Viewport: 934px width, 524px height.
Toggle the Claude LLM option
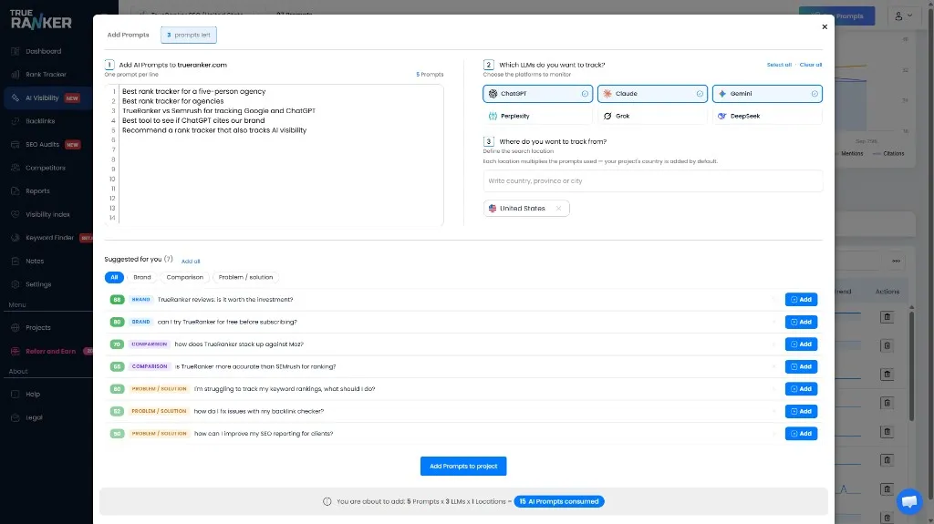point(652,94)
